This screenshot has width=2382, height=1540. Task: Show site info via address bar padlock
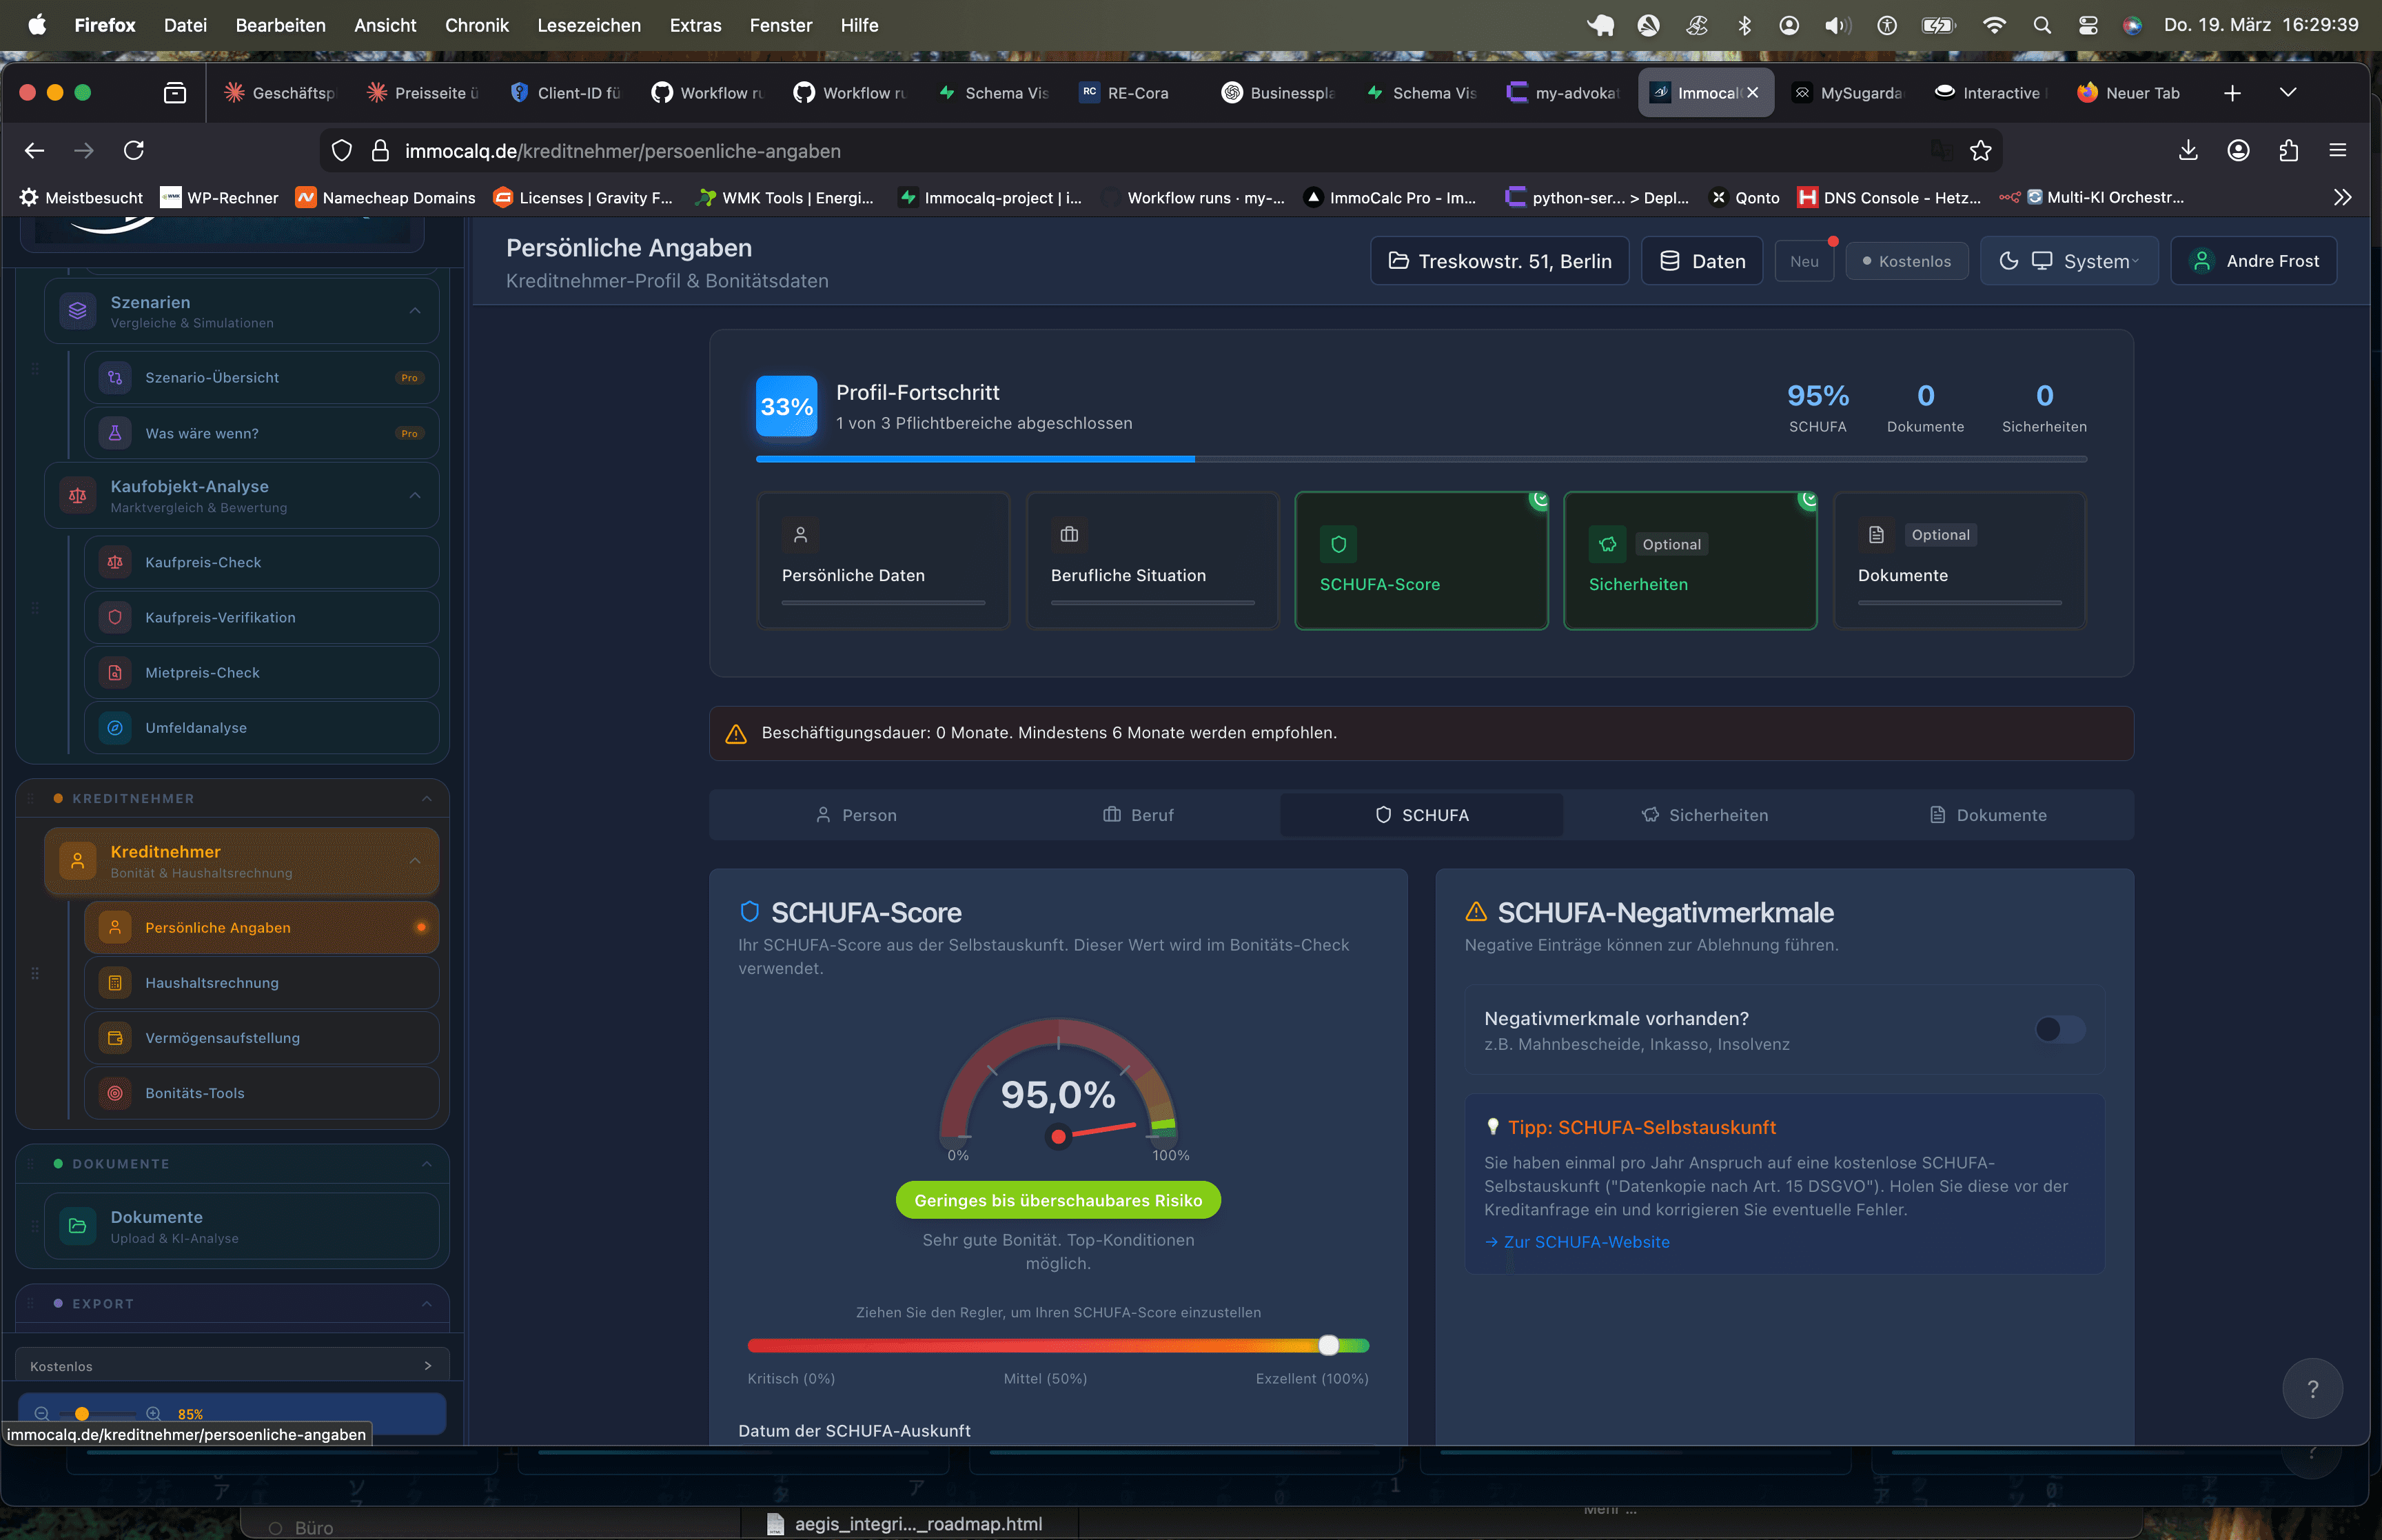pos(380,151)
